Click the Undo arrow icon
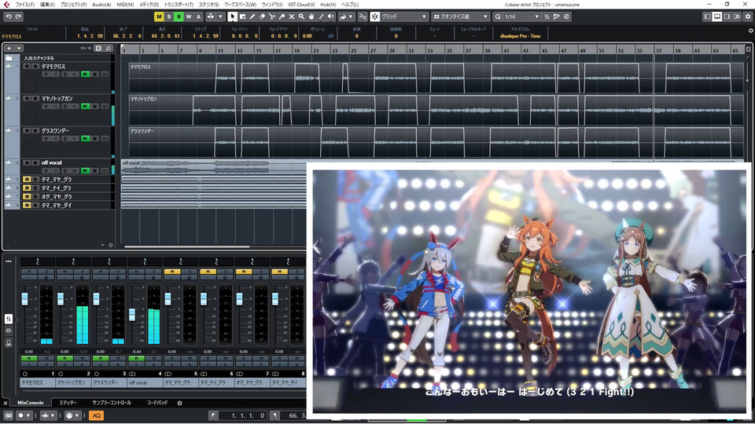 pyautogui.click(x=9, y=16)
